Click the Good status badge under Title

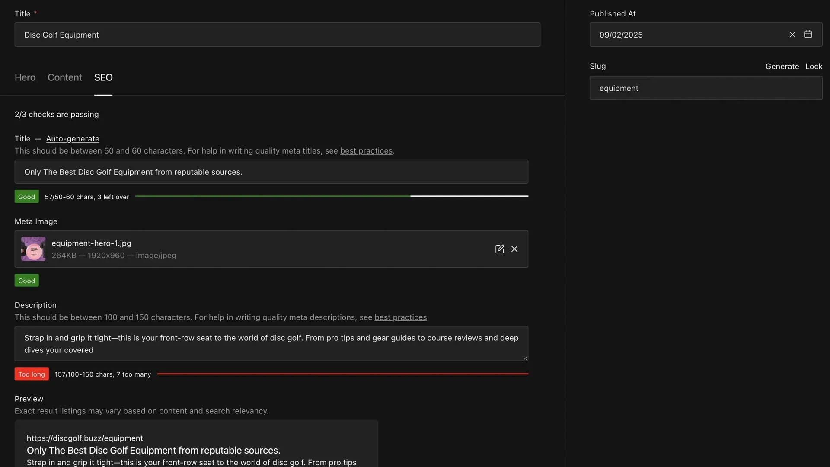26,196
